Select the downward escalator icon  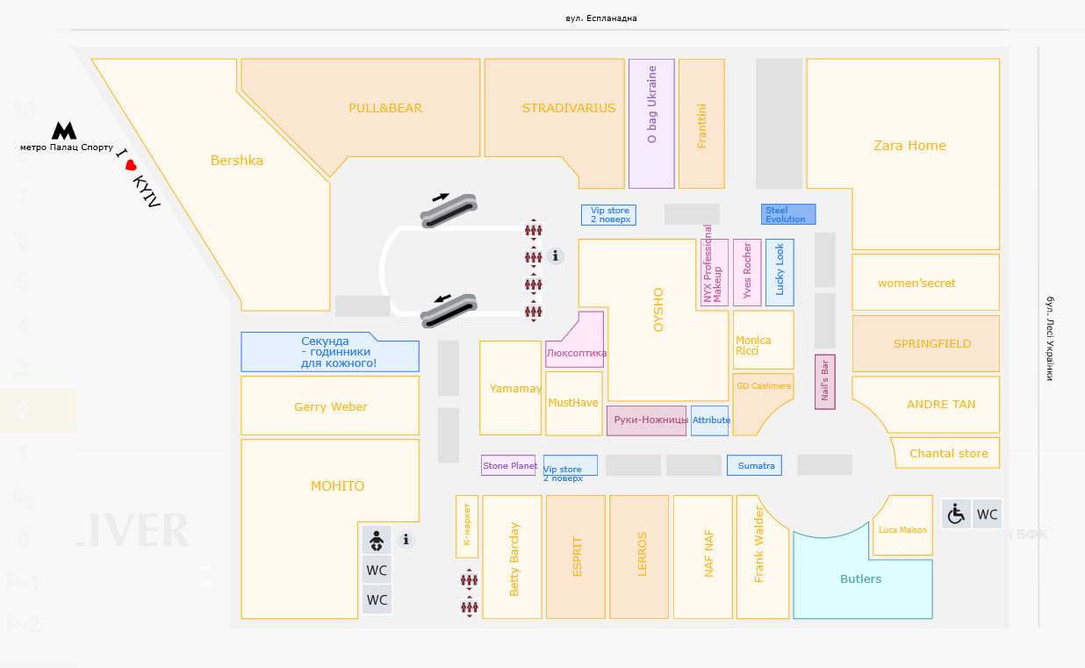click(x=449, y=310)
